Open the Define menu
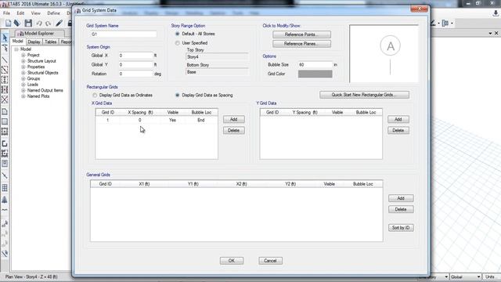501x282 pixels. pos(53,13)
